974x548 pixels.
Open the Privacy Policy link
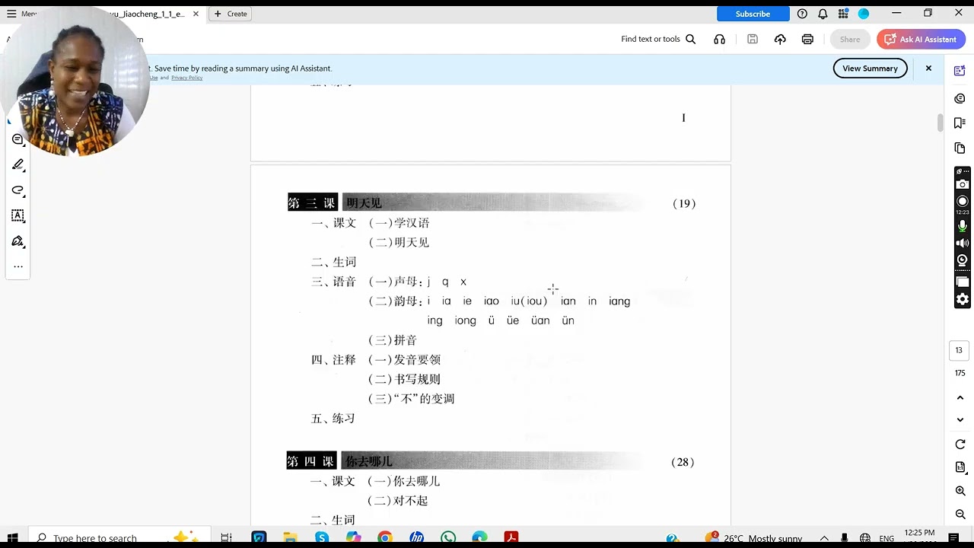point(186,78)
